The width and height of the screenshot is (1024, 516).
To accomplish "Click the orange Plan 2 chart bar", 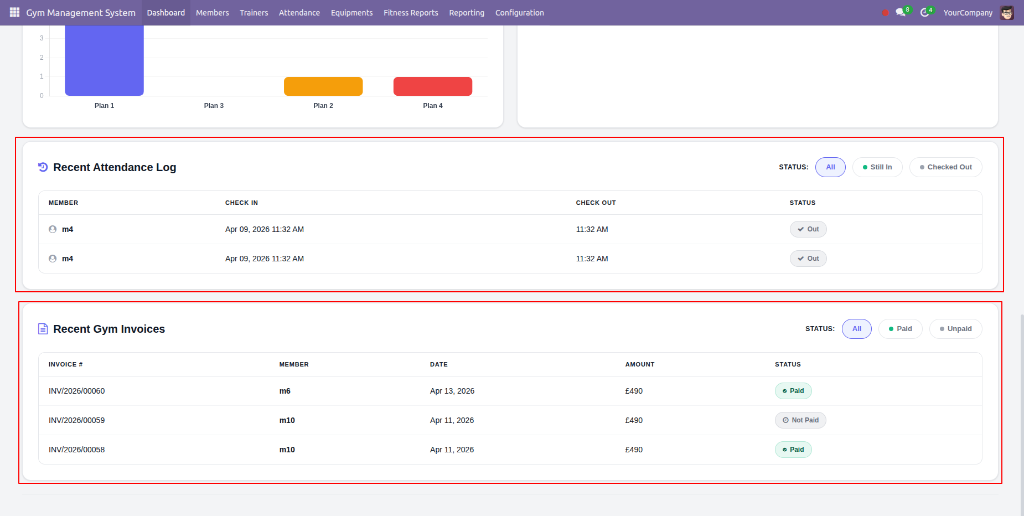I will (323, 86).
